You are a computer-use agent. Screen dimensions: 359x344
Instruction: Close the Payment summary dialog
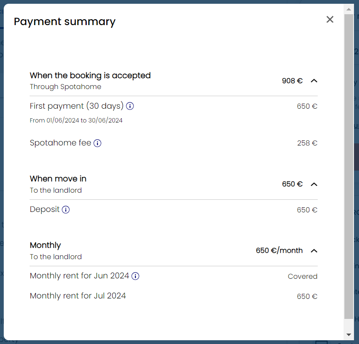click(330, 19)
